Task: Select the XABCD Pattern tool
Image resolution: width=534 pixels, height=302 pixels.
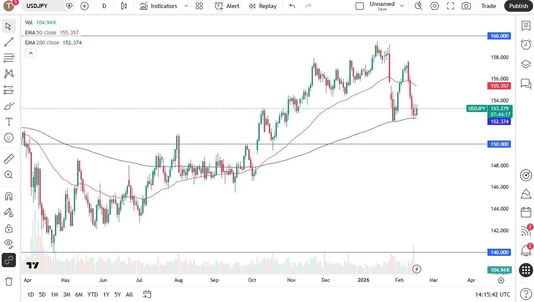Action: click(9, 73)
